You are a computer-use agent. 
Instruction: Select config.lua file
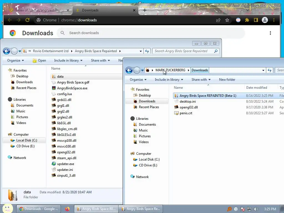point(64,94)
